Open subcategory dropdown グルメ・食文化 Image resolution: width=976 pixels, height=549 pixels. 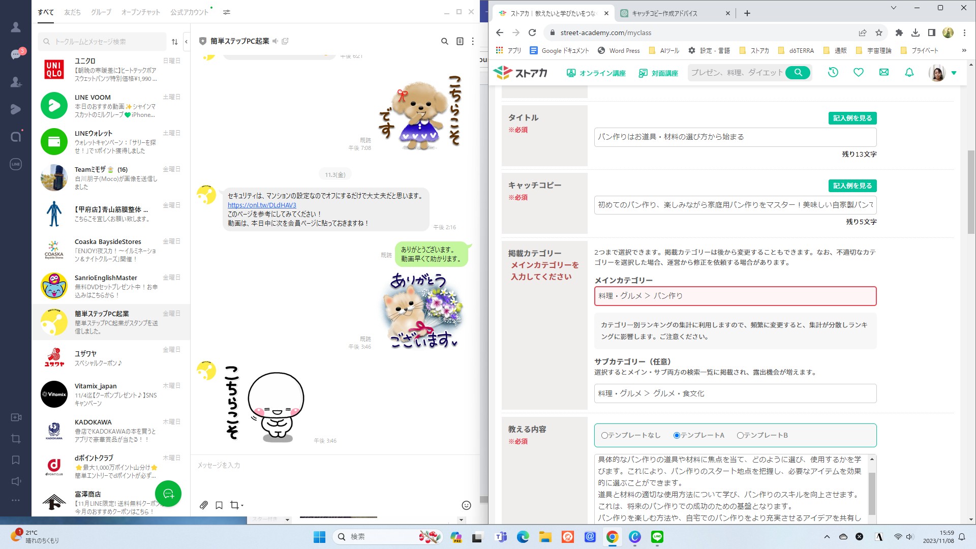click(735, 393)
